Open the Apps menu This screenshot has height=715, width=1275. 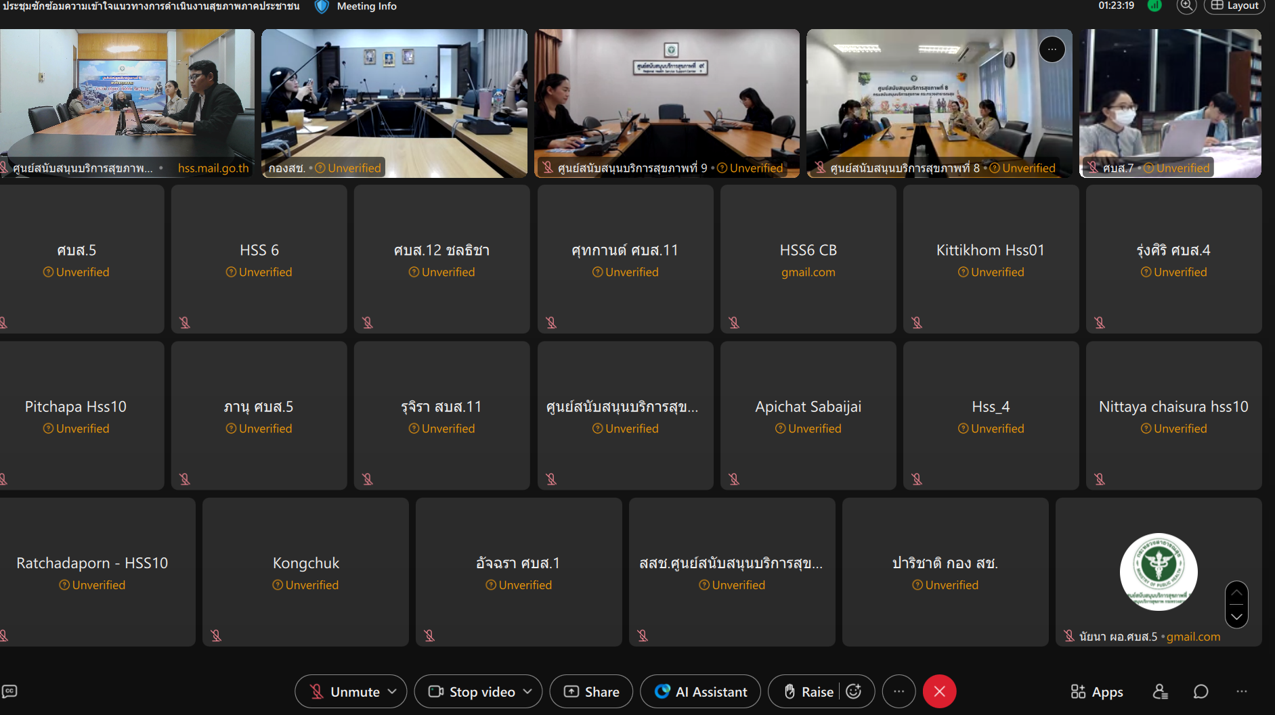1097,691
